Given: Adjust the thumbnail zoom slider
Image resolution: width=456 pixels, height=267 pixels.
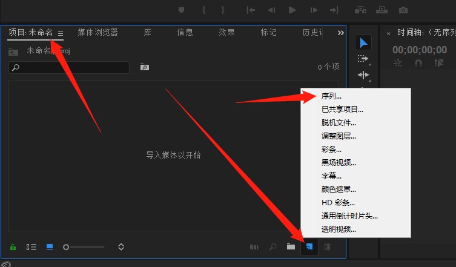Looking at the screenshot, I should [84, 247].
